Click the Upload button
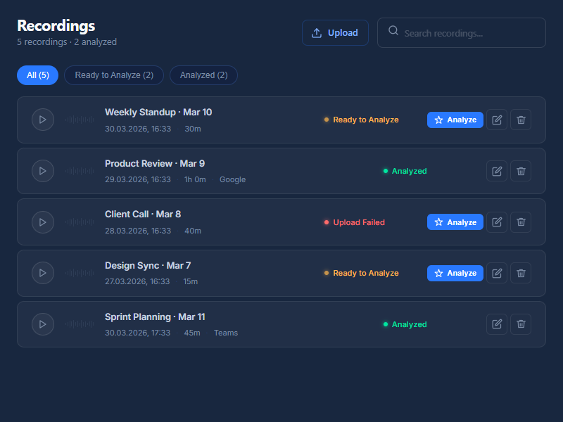 335,32
